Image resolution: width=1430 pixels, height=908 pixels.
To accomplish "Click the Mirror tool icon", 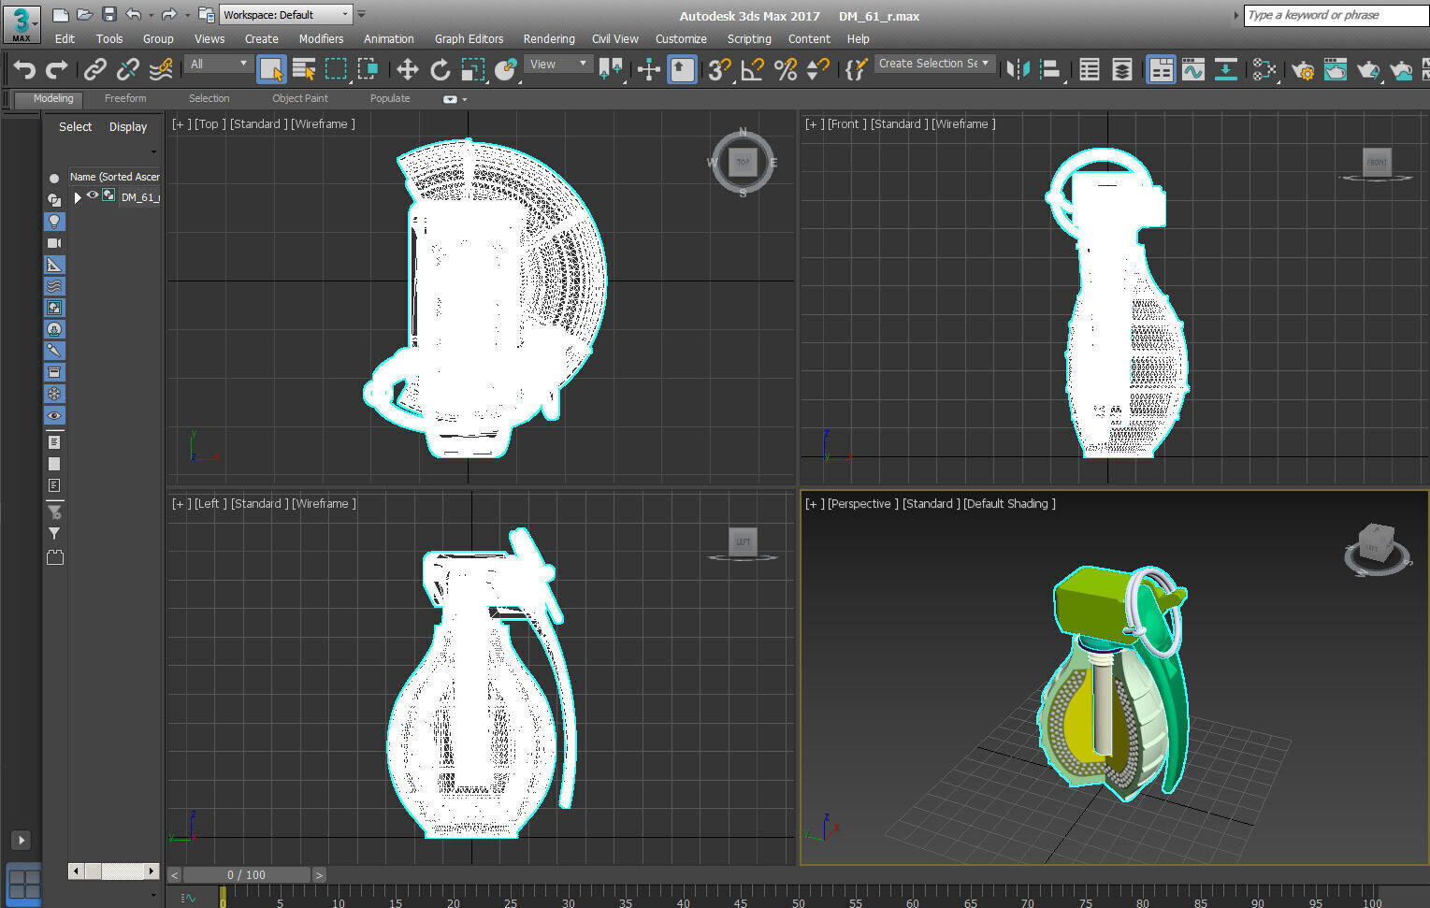I will coord(1018,69).
